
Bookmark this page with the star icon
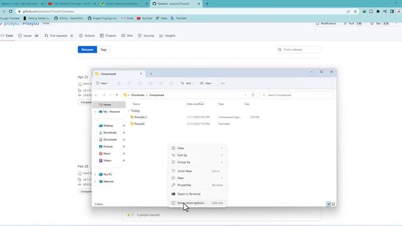pyautogui.click(x=356, y=11)
